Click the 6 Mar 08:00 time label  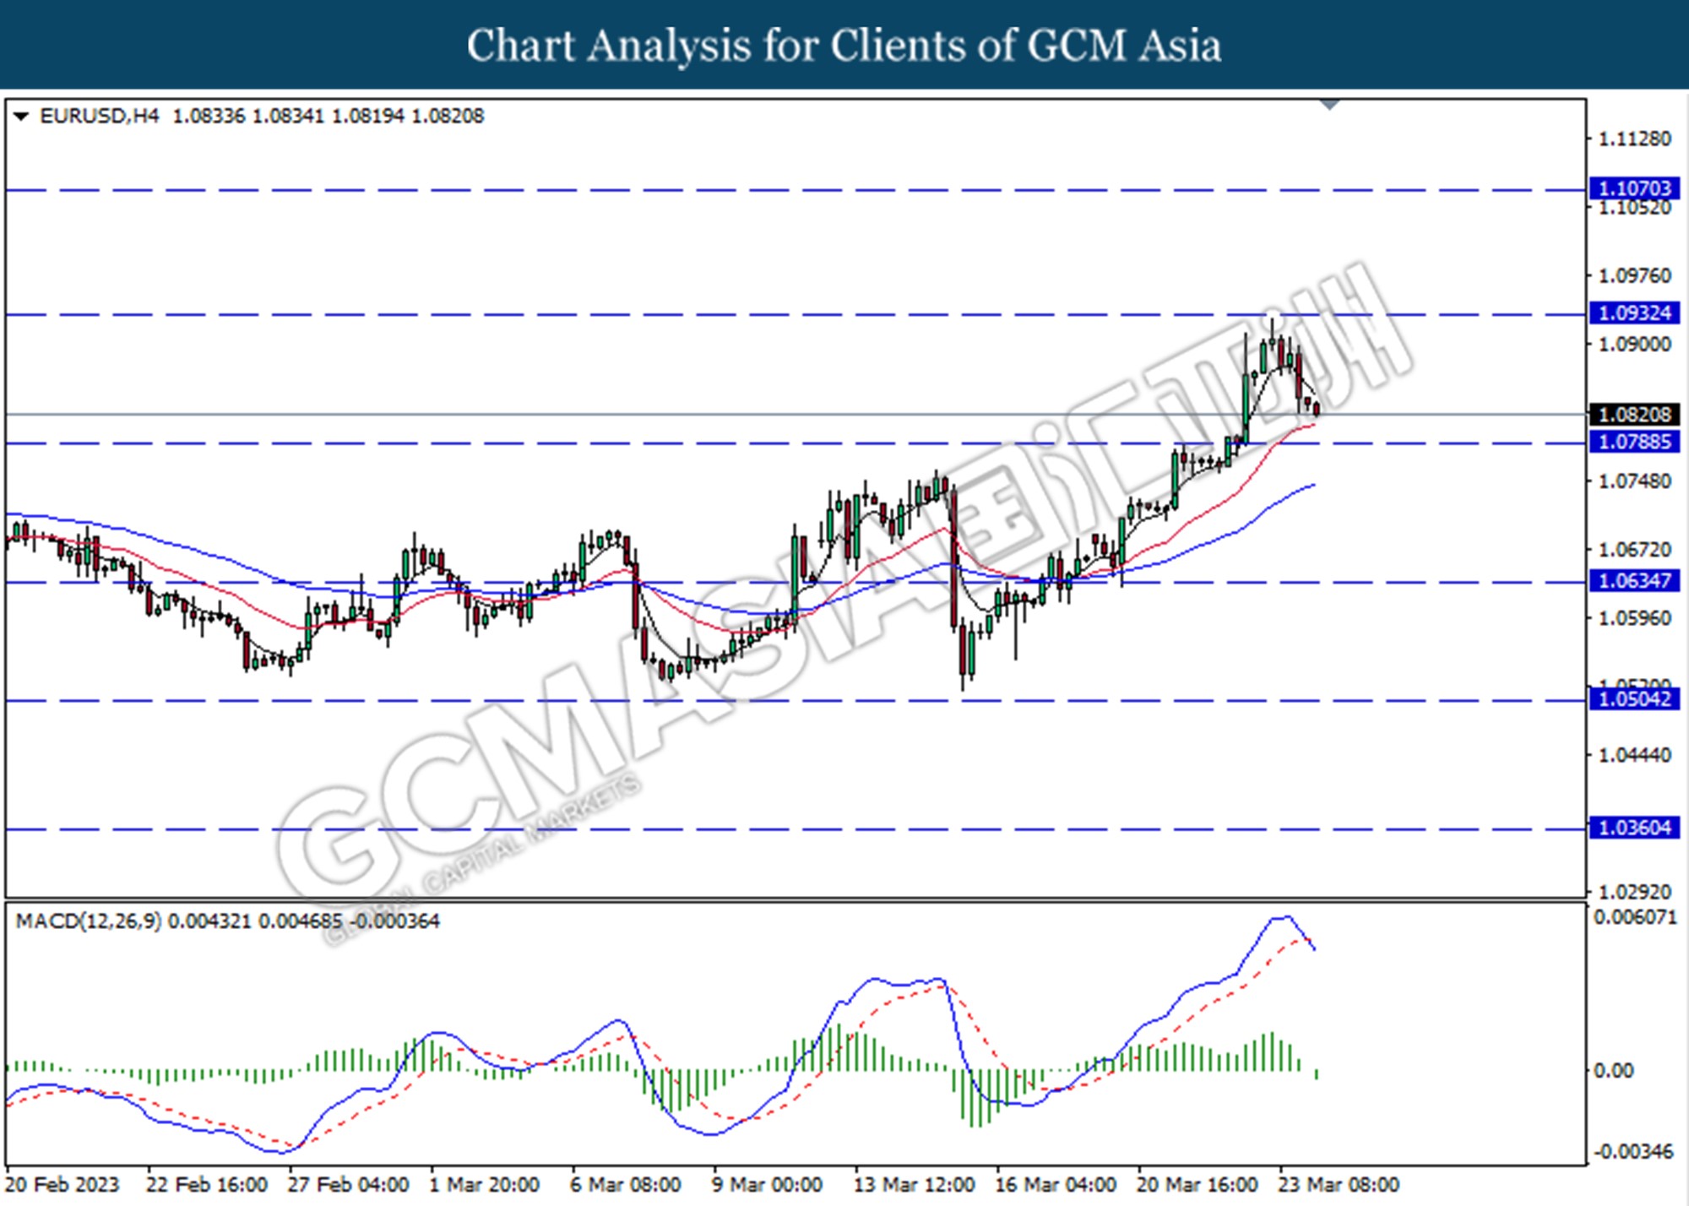(x=625, y=1185)
